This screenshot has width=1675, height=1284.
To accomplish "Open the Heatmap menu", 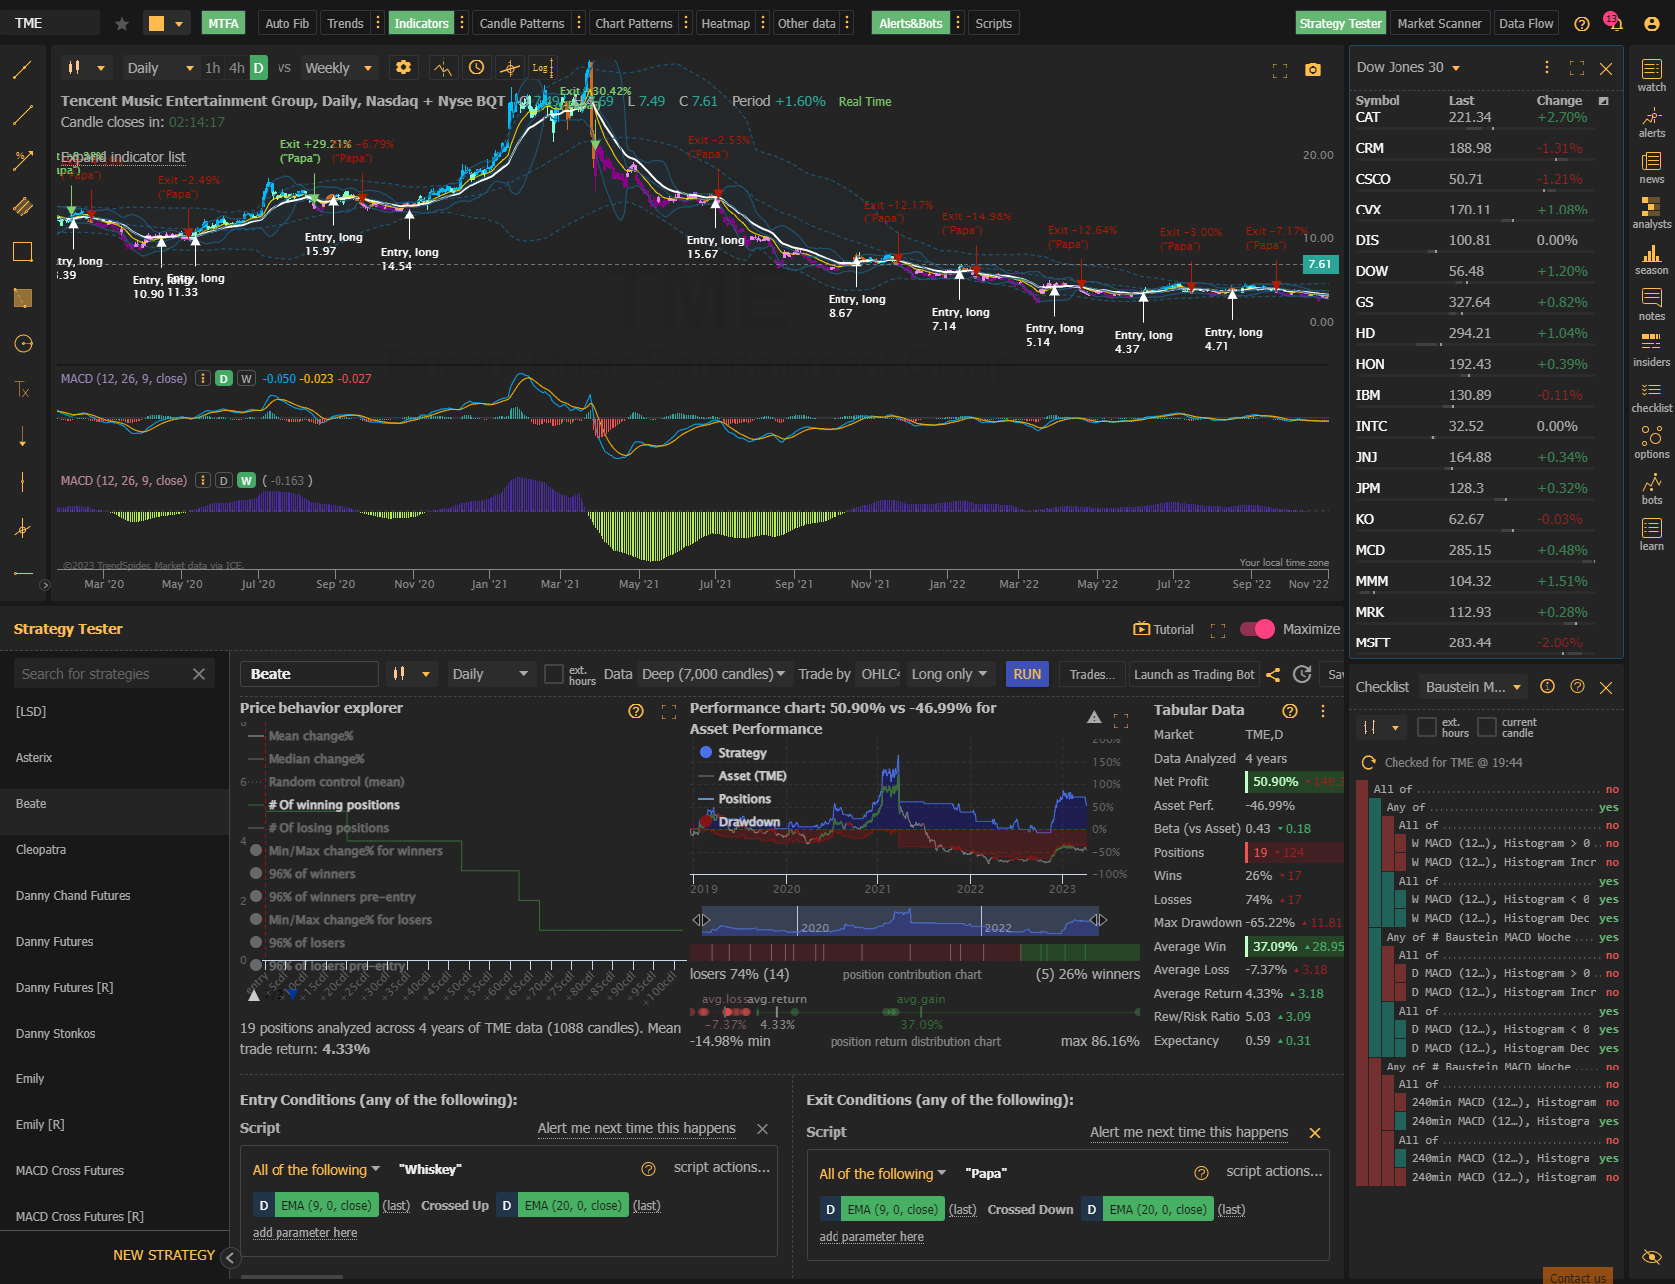I will (725, 23).
